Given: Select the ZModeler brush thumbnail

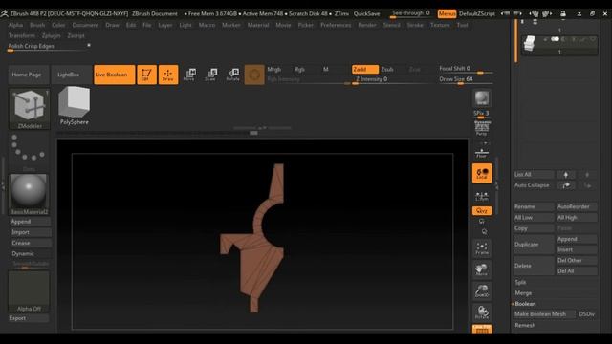Looking at the screenshot, I should (30, 109).
